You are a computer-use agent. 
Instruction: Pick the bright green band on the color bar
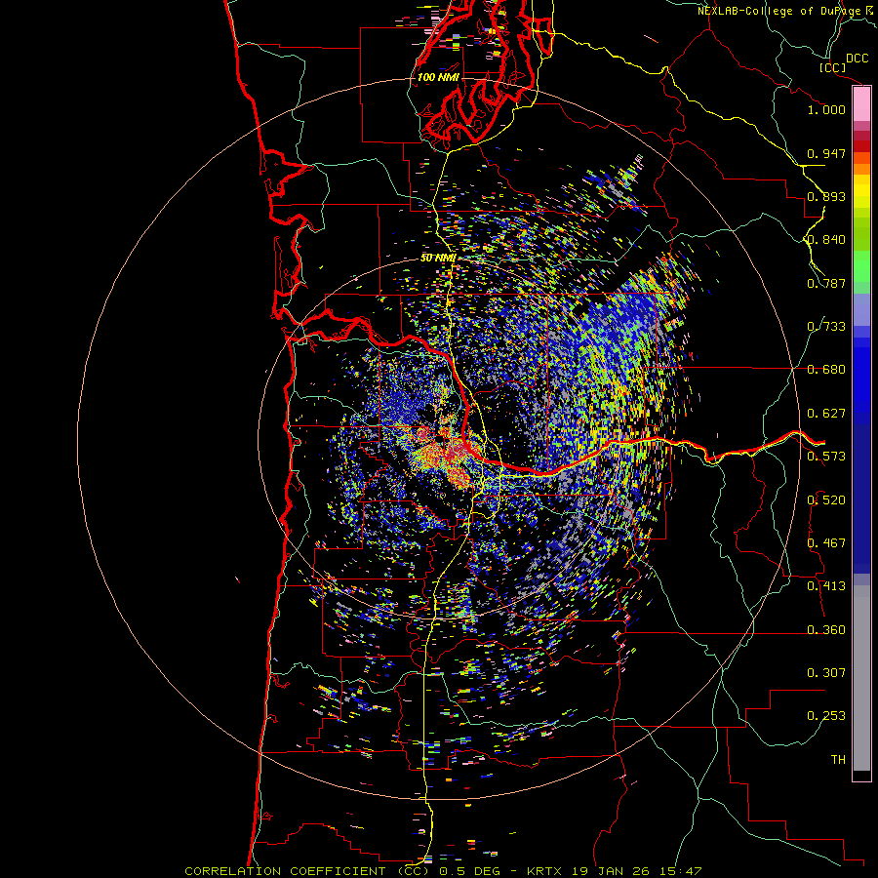tap(861, 266)
